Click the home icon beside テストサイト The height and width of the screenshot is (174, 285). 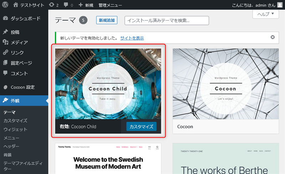pyautogui.click(x=16, y=5)
